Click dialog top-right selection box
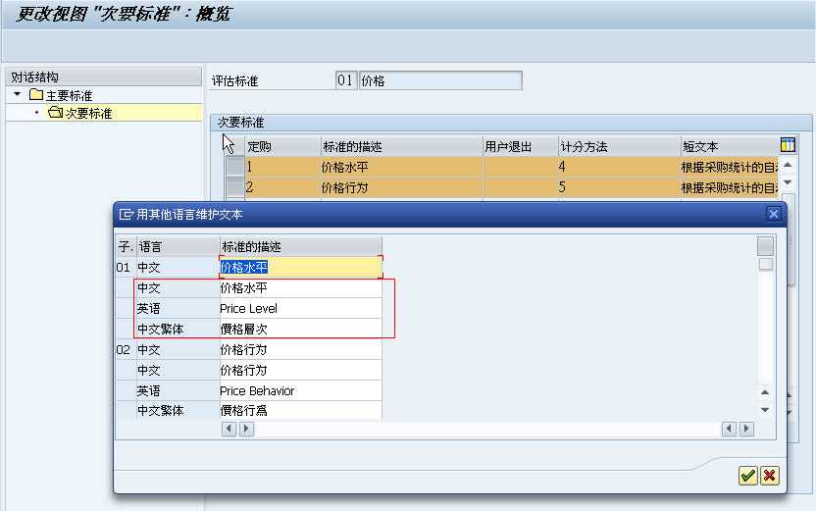The image size is (816, 511). click(765, 246)
